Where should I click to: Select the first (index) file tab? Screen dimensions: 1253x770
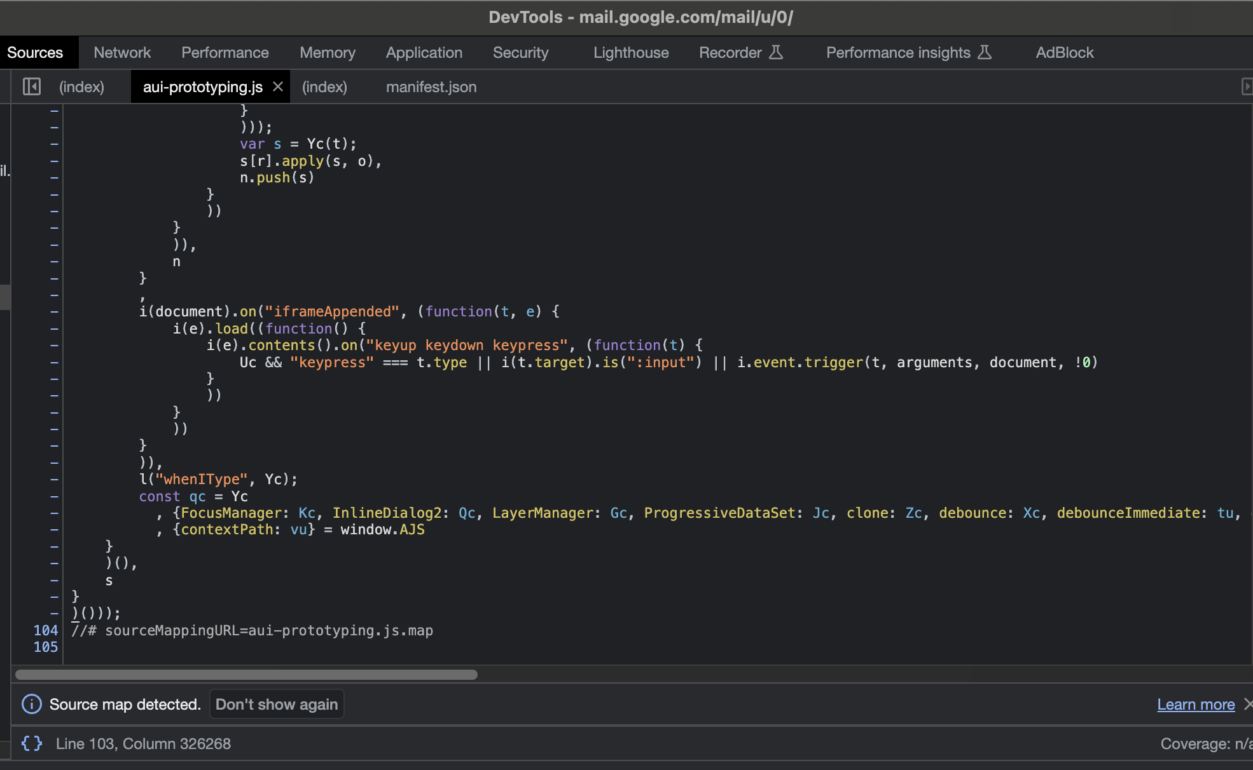pos(81,86)
